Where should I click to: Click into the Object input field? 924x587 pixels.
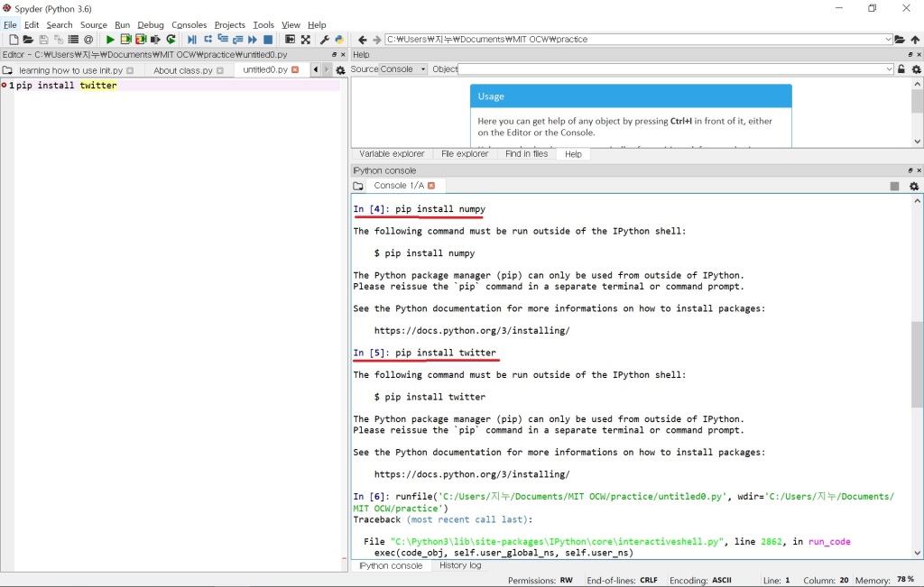coord(671,69)
